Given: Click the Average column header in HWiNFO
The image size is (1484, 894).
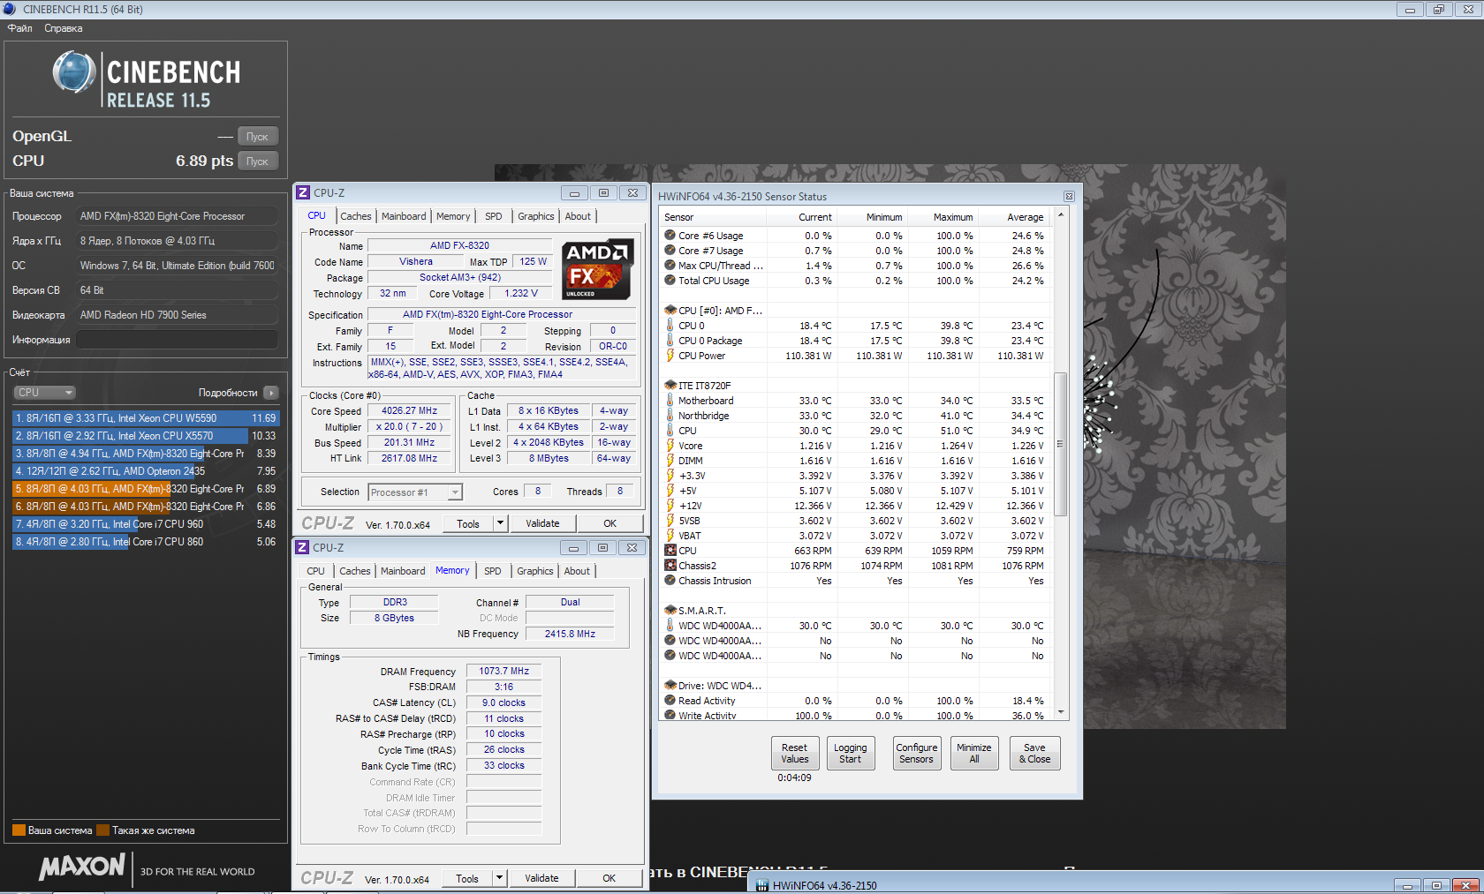Looking at the screenshot, I should (x=1014, y=217).
